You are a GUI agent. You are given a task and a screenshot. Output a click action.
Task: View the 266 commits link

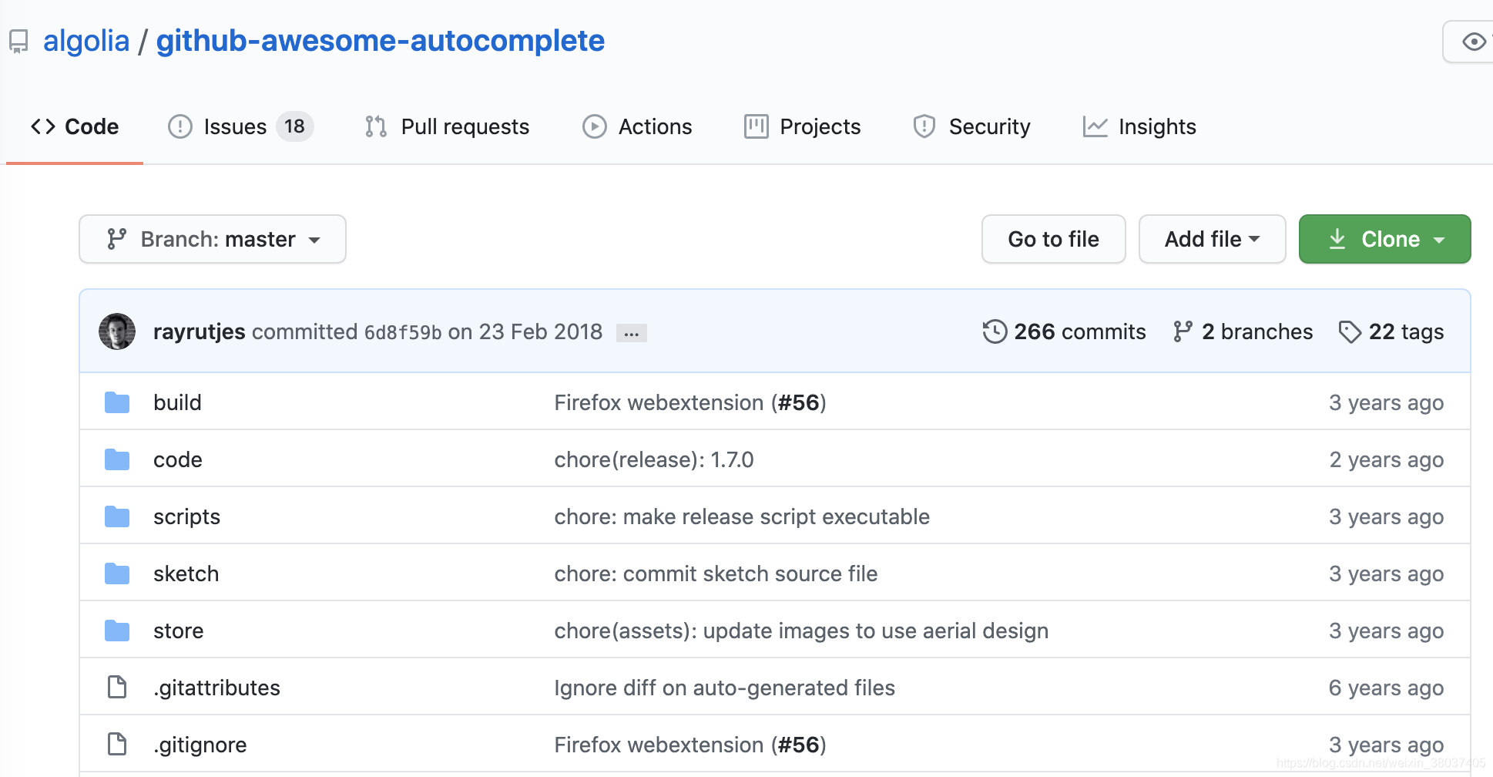point(1065,331)
